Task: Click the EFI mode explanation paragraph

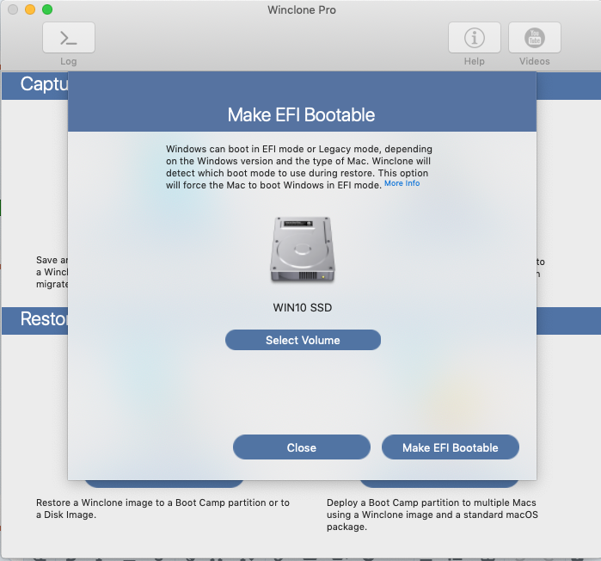Action: pos(299,167)
